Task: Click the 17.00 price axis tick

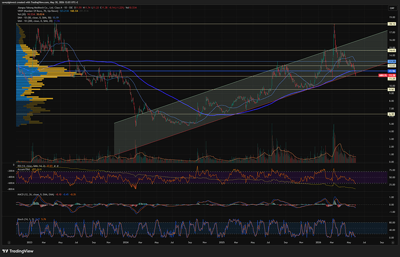Action: pos(392,32)
